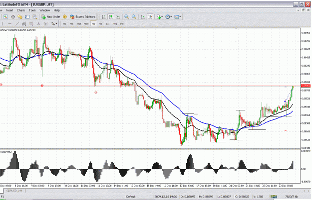Launch the MetaEditor yellow diamond icon
The height and width of the screenshot is (200, 312).
[x=65, y=17]
